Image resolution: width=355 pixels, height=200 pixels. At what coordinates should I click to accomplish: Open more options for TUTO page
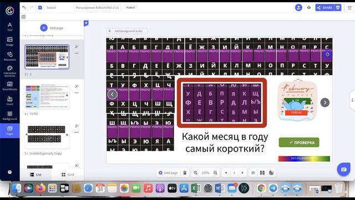(77, 93)
